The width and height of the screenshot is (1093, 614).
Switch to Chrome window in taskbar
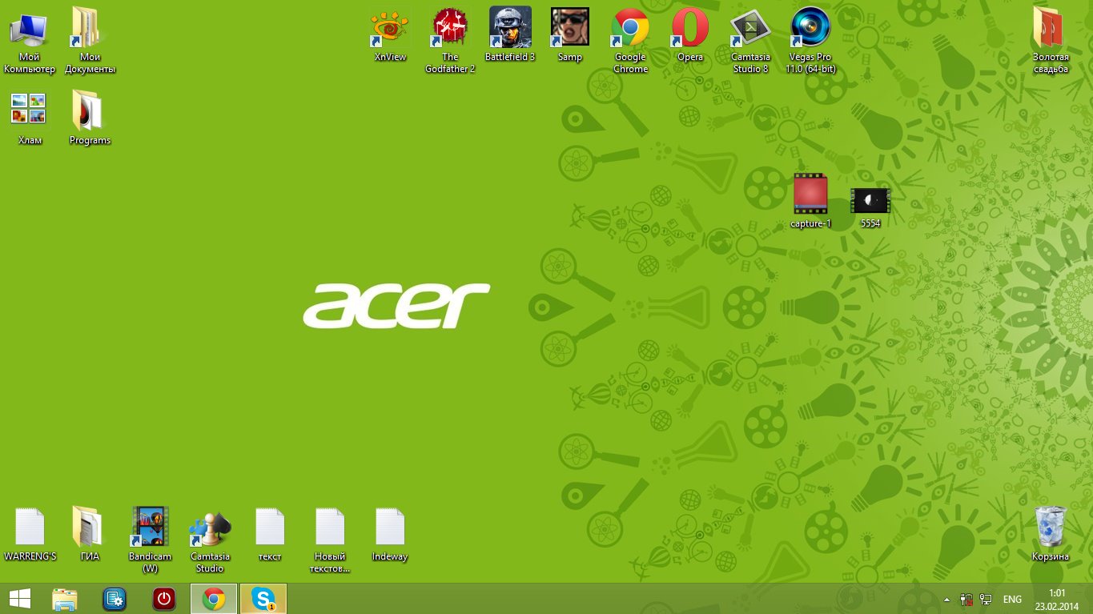(214, 599)
